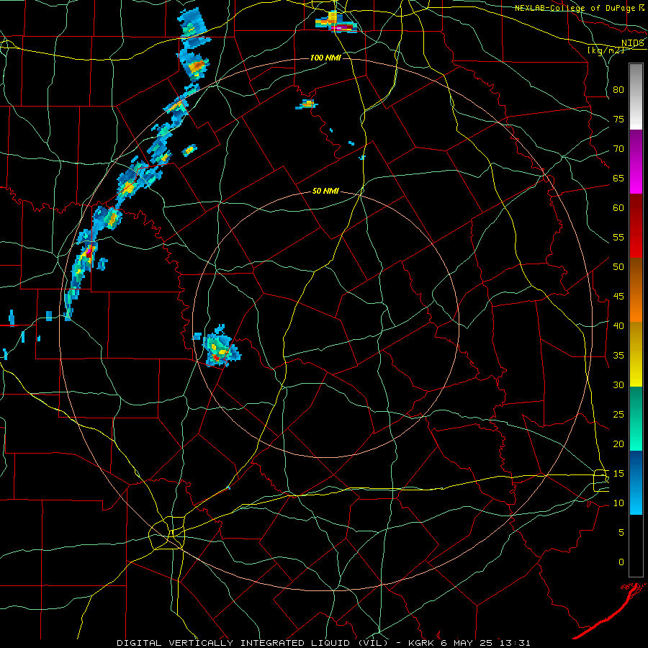Click the 45 value on the color scale
Viewport: 648px width, 648px height.
[x=618, y=297]
